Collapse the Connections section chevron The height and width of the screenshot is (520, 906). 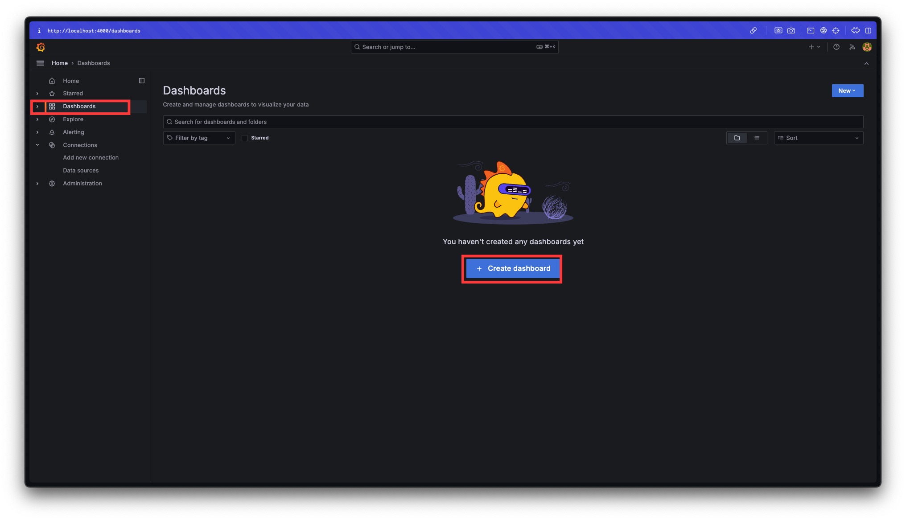pos(37,145)
